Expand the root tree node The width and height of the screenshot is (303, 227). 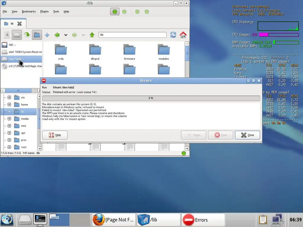[9, 147]
